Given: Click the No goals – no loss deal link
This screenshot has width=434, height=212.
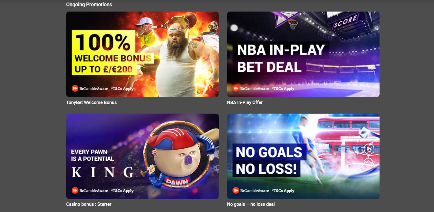Looking at the screenshot, I should tap(251, 204).
